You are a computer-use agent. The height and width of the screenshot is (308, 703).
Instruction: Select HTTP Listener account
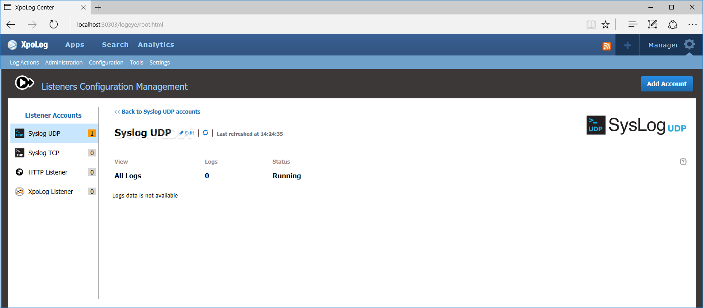point(54,172)
